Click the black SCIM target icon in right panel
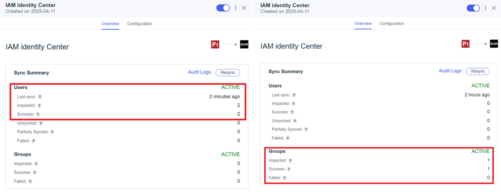This screenshot has height=192, width=501. 494,44
